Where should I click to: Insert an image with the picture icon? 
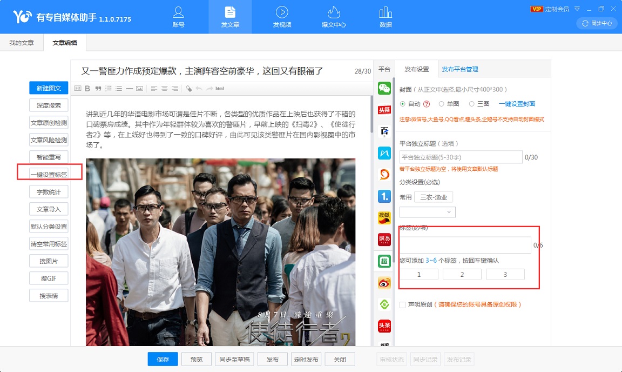coord(140,88)
